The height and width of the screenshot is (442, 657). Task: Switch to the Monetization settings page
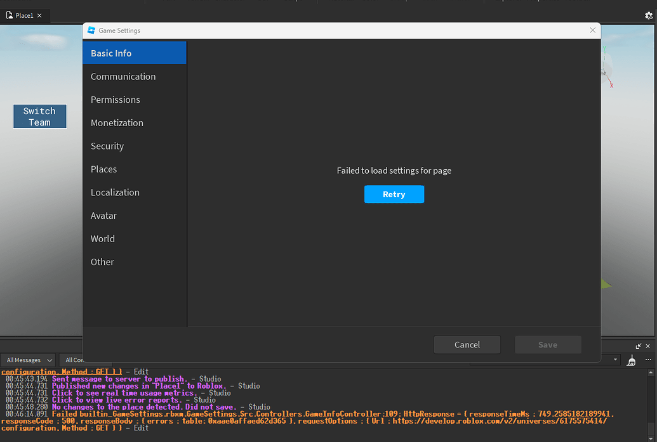tap(117, 122)
